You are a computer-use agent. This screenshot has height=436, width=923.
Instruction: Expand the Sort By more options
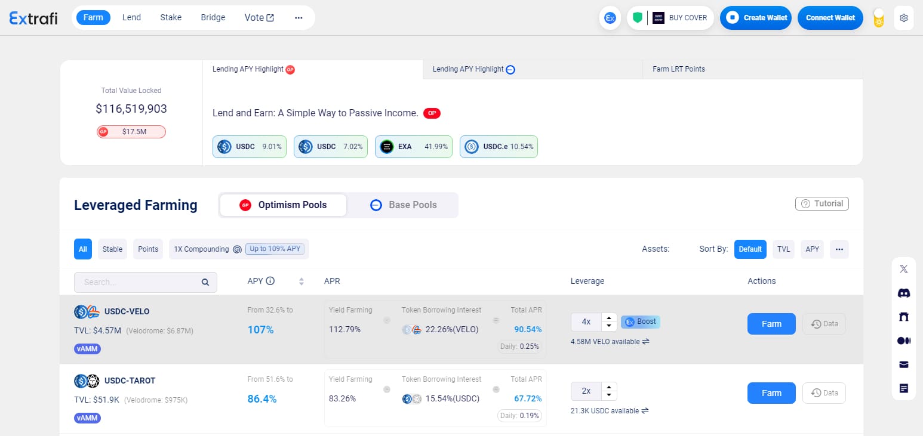tap(839, 249)
